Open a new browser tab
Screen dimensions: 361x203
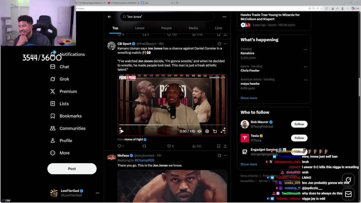coord(177,3)
